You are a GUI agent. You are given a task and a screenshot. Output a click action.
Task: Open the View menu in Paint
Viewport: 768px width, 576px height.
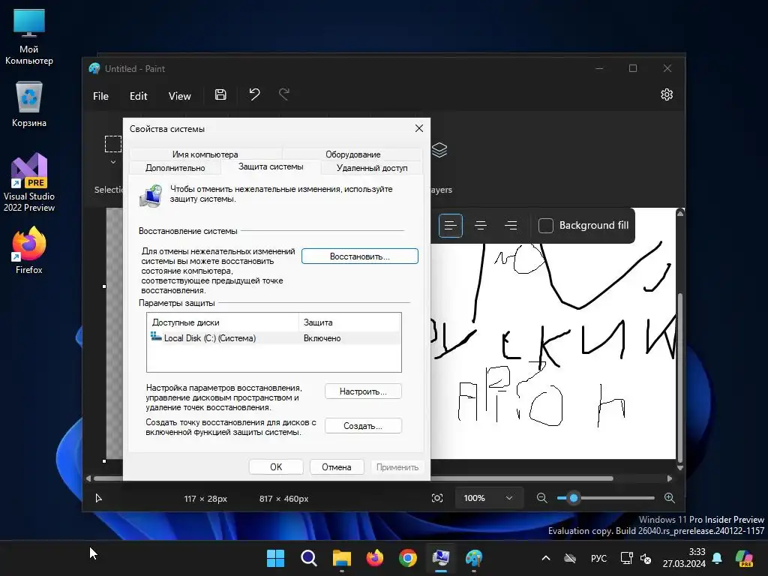pyautogui.click(x=180, y=96)
